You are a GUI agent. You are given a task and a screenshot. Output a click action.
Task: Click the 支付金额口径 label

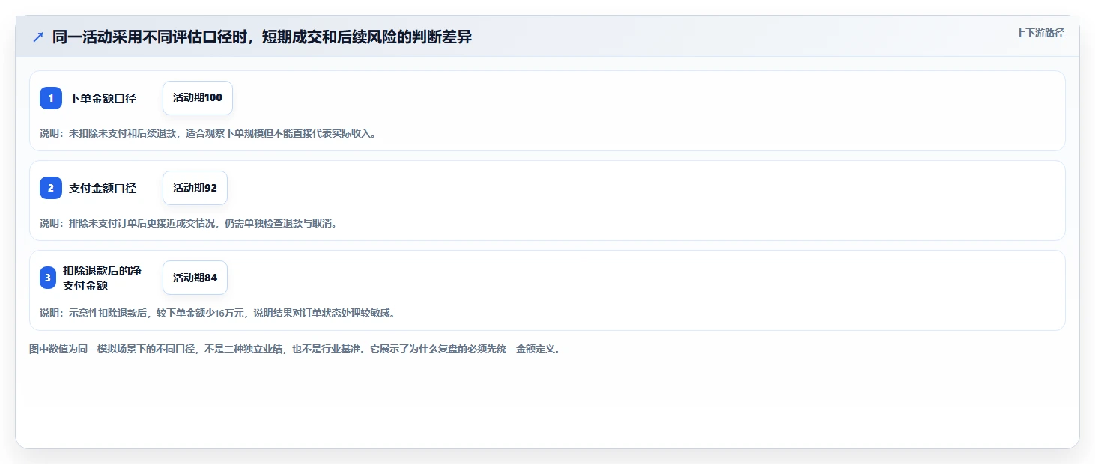[103, 188]
